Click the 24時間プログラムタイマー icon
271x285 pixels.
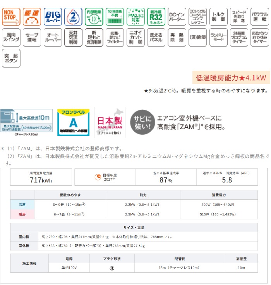tap(239, 38)
